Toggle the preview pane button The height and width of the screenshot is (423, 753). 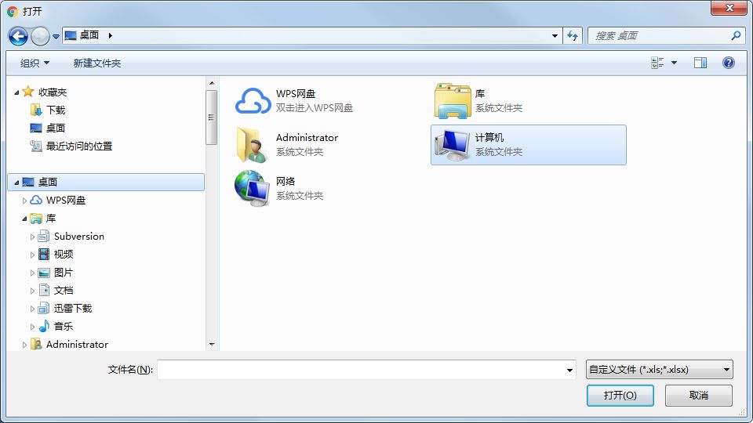click(700, 63)
